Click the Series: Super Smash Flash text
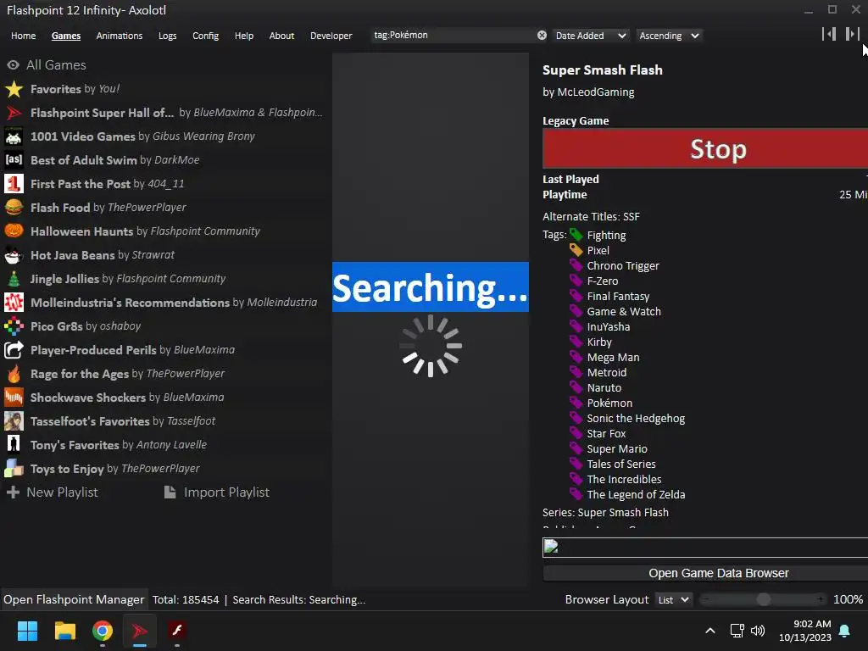Image resolution: width=868 pixels, height=651 pixels. coord(605,513)
